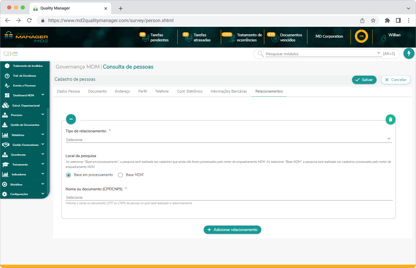
Task: Click the orange circular 119 indicator
Action: (x=361, y=36)
